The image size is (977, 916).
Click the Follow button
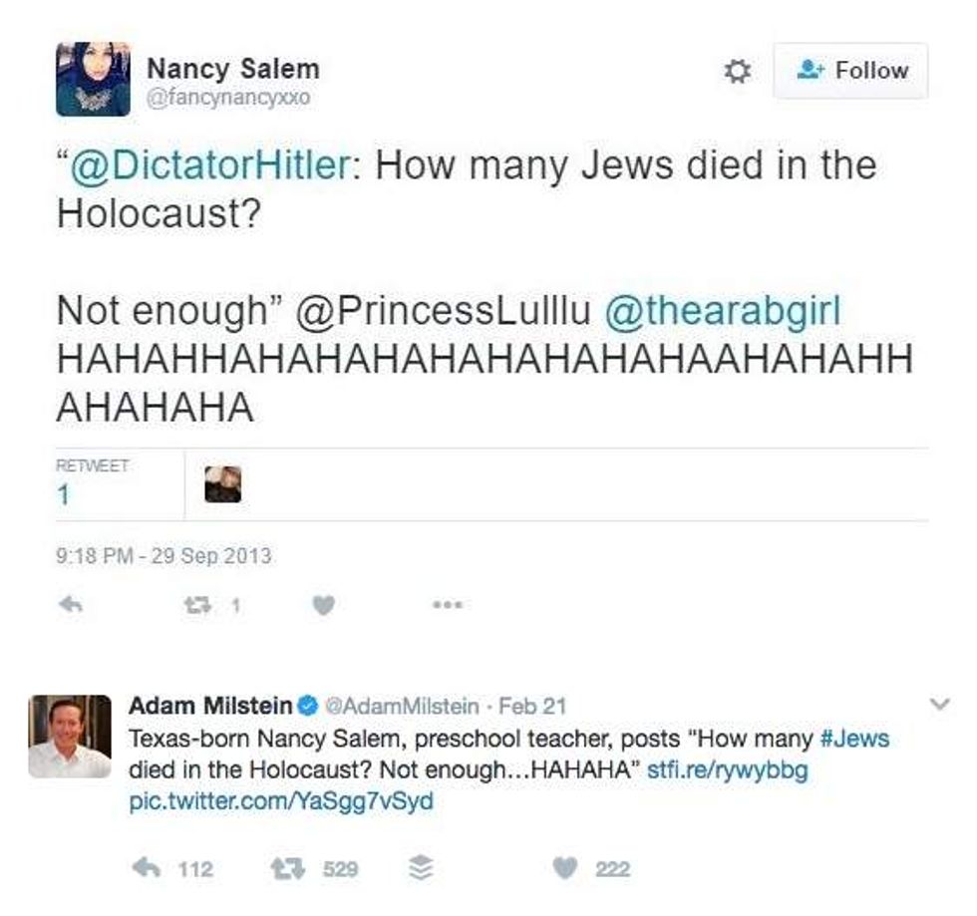click(x=850, y=71)
